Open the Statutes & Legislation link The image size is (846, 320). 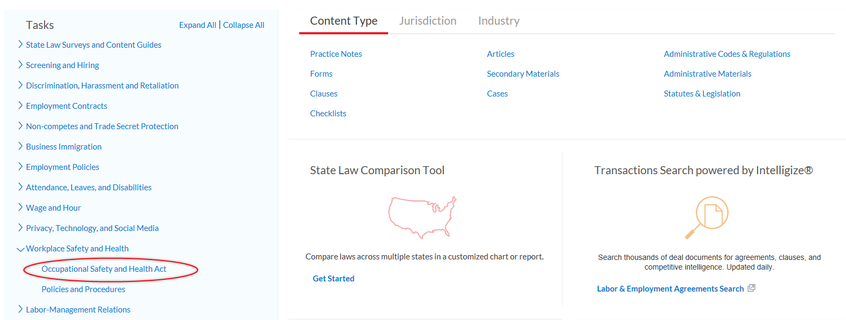coord(702,94)
